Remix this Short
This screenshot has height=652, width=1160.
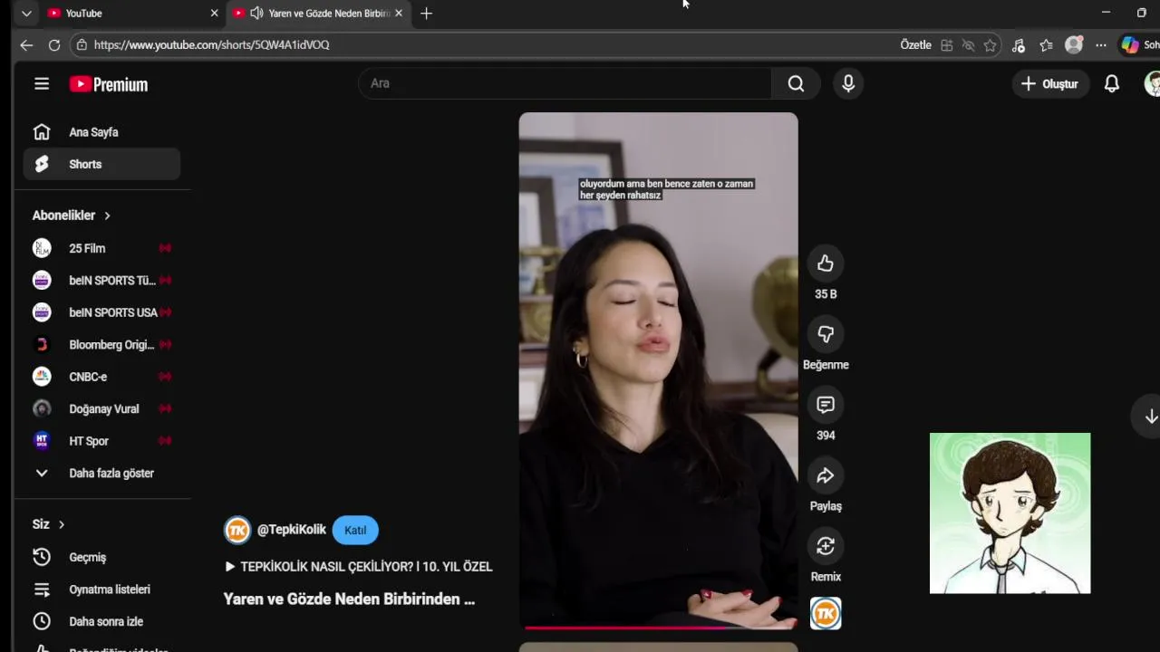[x=825, y=546]
